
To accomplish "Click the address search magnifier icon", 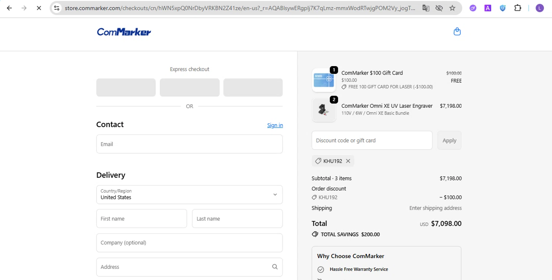I will click(x=275, y=267).
